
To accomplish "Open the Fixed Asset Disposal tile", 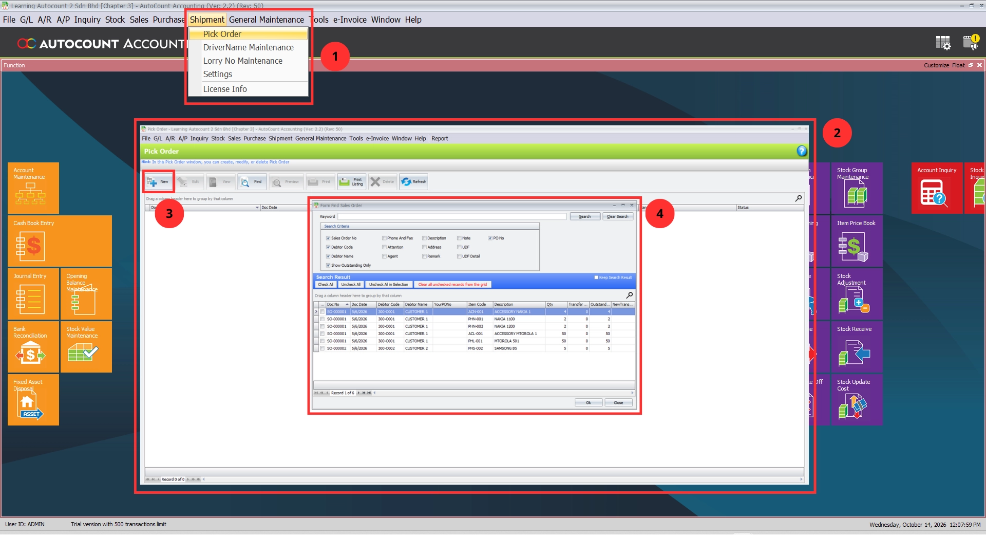I will (33, 400).
